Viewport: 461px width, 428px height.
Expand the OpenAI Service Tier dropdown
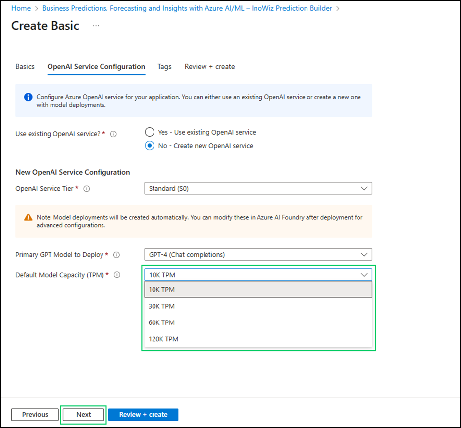click(x=258, y=188)
